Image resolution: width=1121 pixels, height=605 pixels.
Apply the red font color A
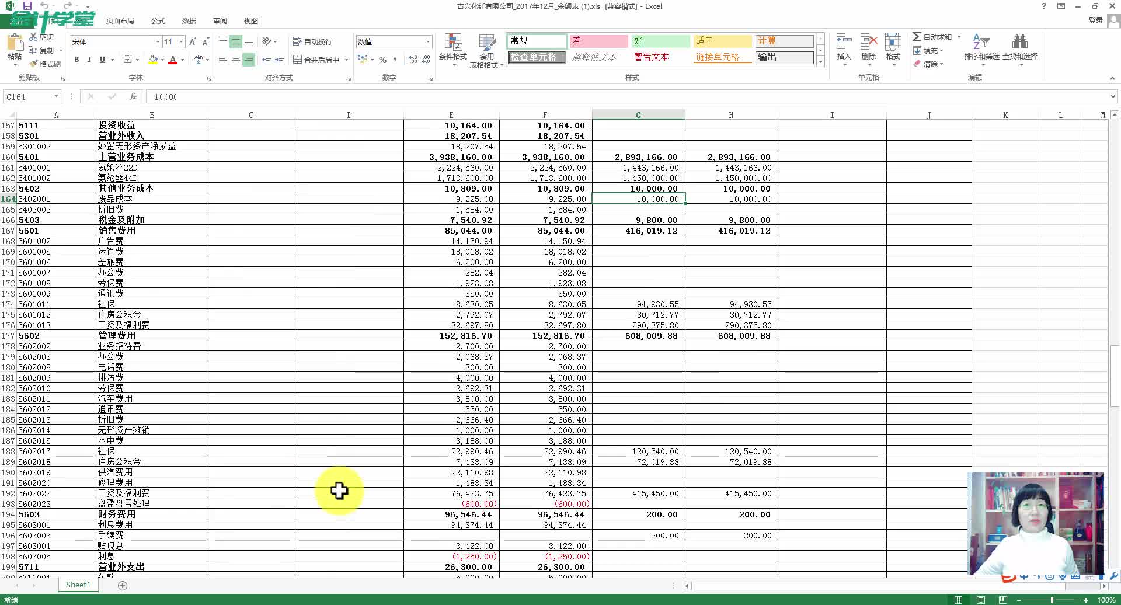tap(173, 60)
